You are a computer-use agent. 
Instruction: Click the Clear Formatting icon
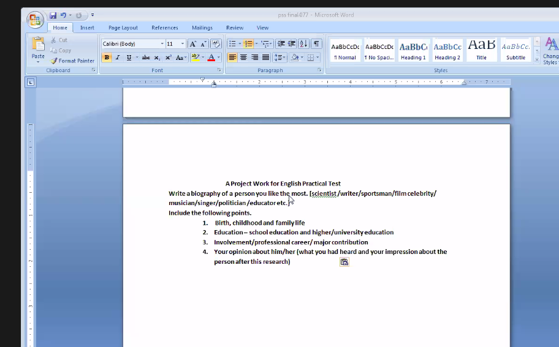tap(215, 44)
